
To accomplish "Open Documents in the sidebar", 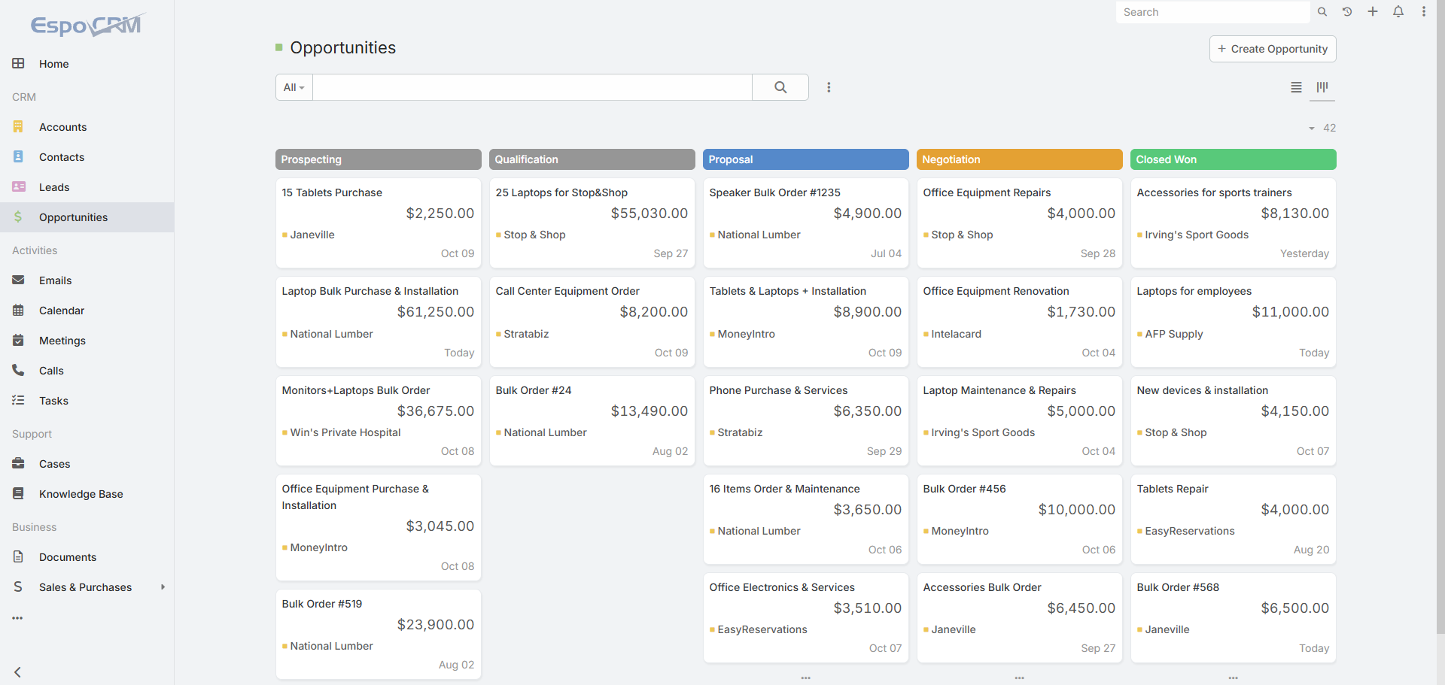I will click(87, 557).
